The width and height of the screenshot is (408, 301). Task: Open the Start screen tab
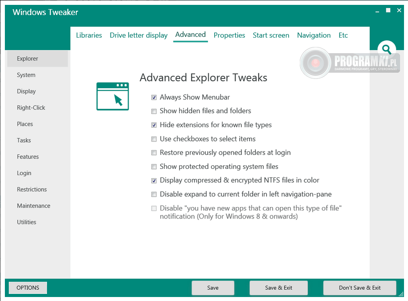coord(271,35)
